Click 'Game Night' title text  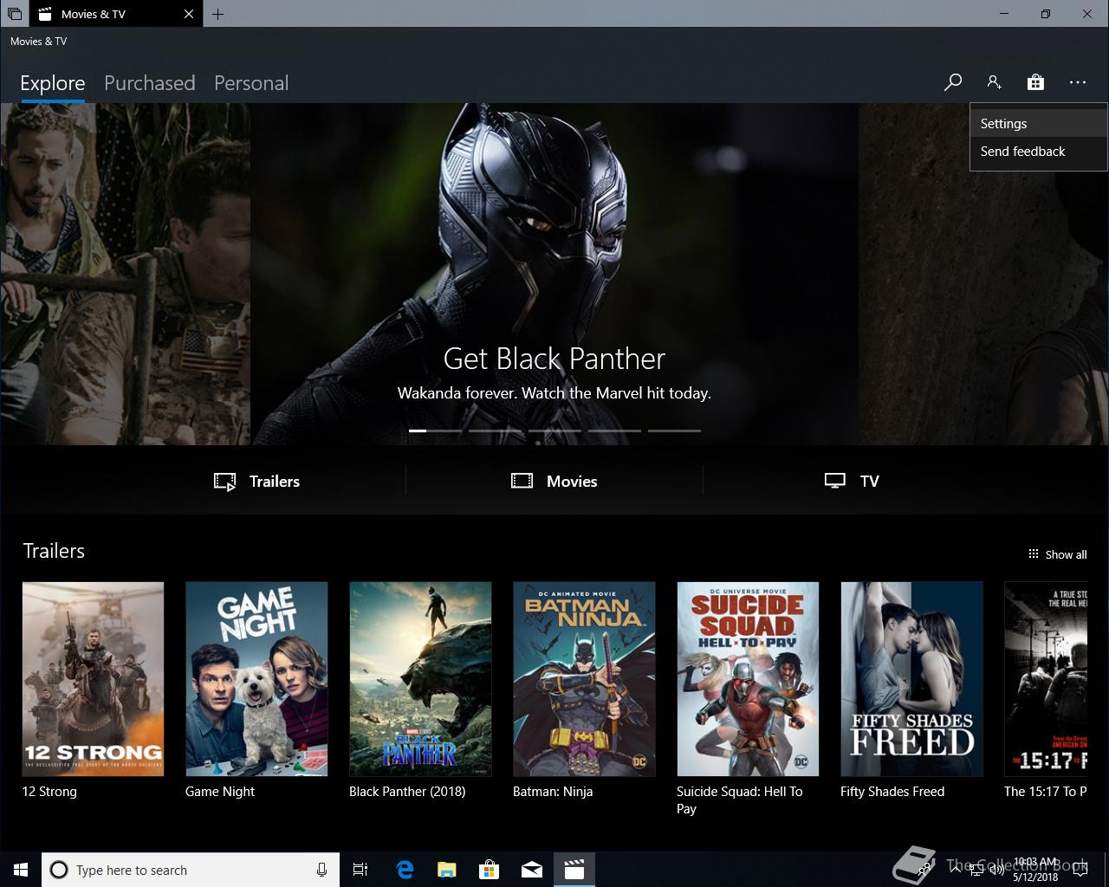[x=220, y=792]
